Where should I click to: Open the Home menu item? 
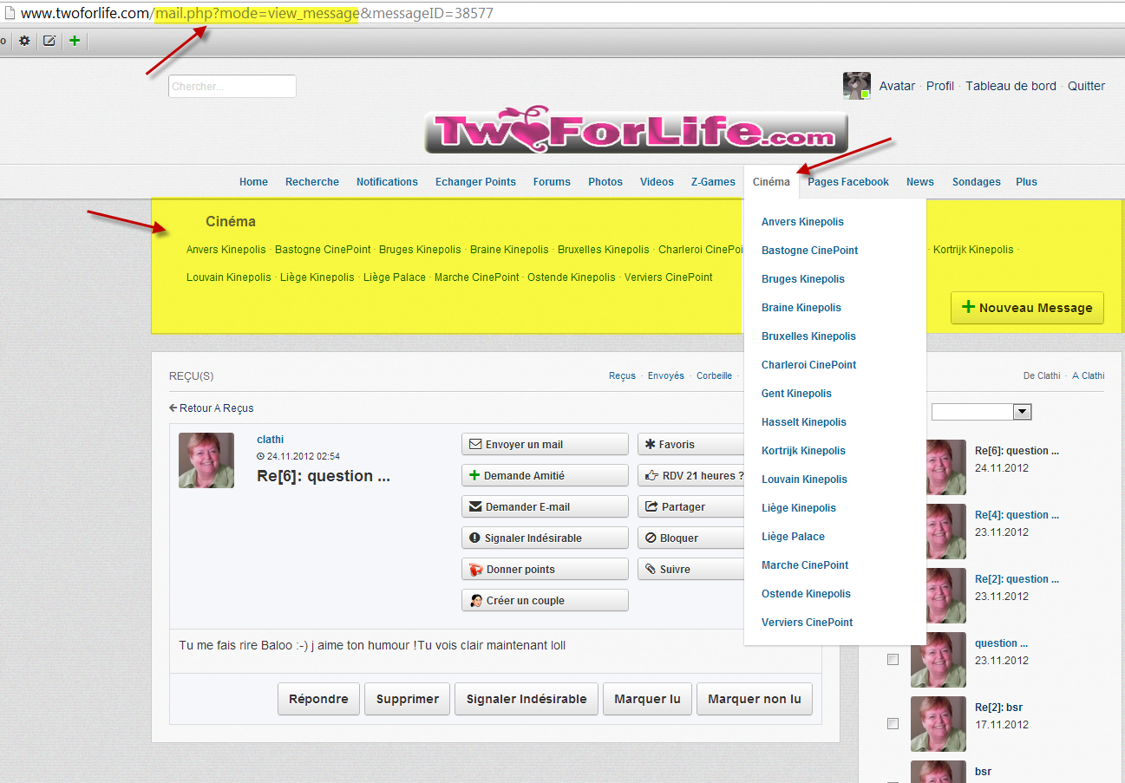(x=253, y=182)
